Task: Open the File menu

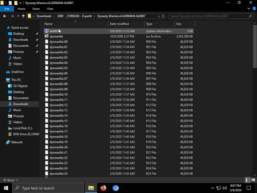Action: [x=7, y=9]
